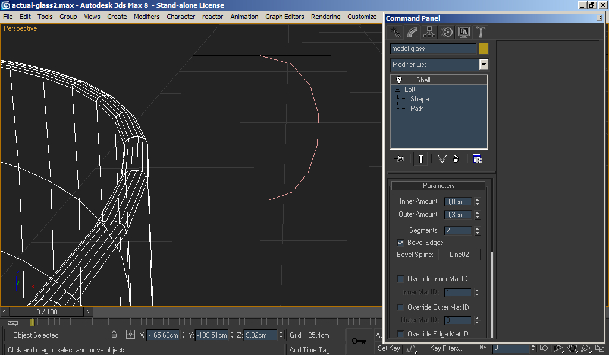Remove modifier from the stack icon
609x356 pixels.
(456, 159)
